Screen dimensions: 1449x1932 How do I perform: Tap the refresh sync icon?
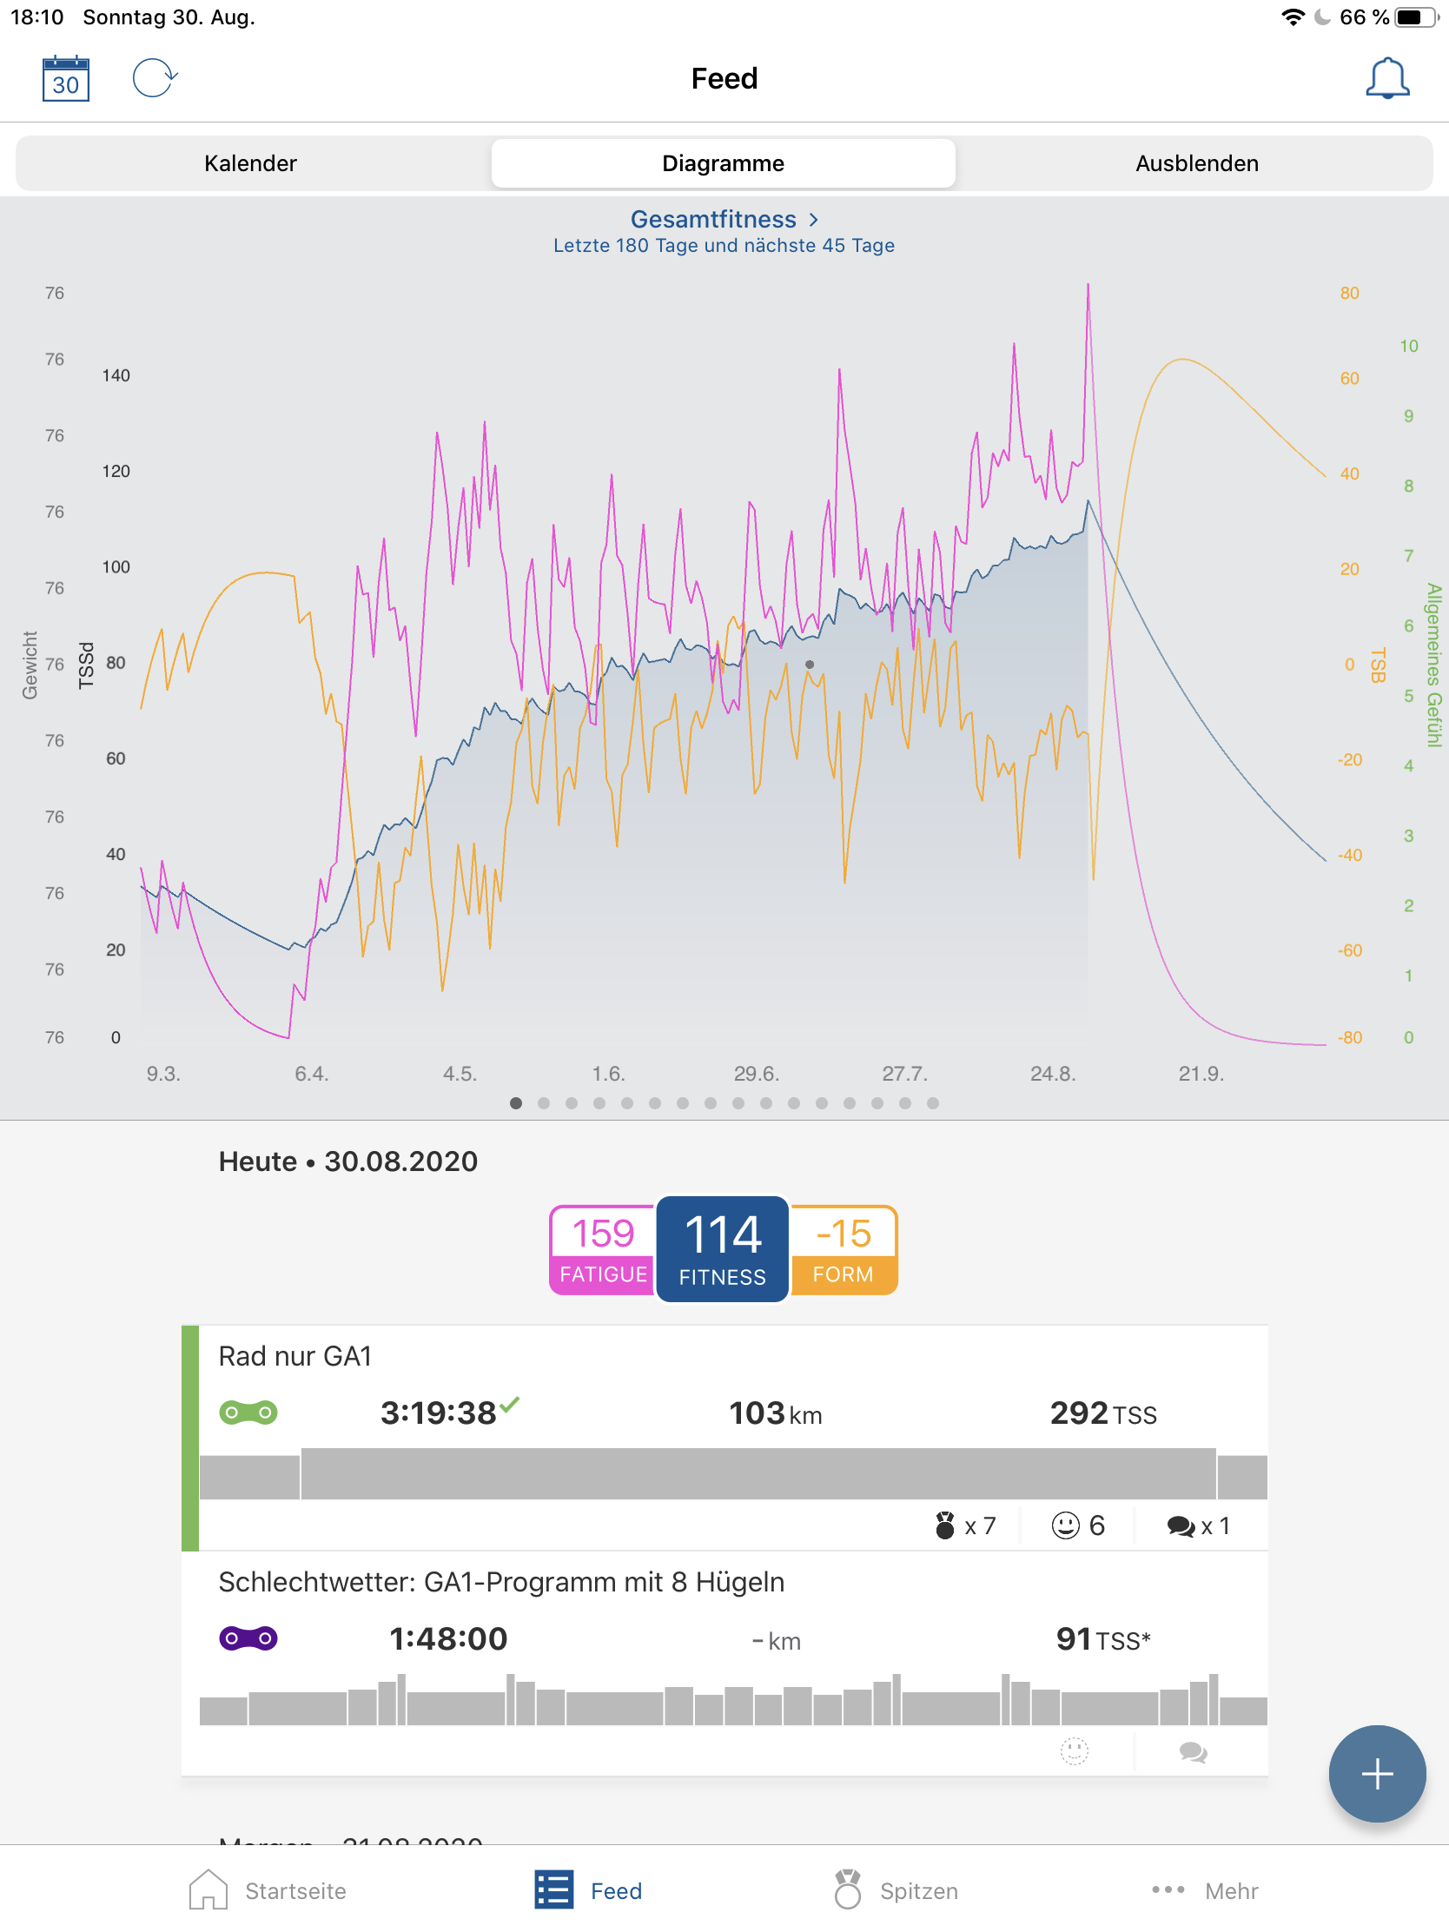pos(155,78)
